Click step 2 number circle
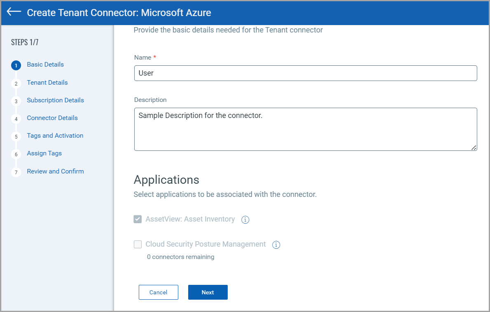The image size is (490, 312). pos(16,83)
